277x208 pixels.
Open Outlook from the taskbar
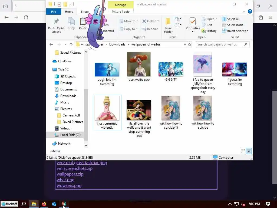[x=54, y=204]
